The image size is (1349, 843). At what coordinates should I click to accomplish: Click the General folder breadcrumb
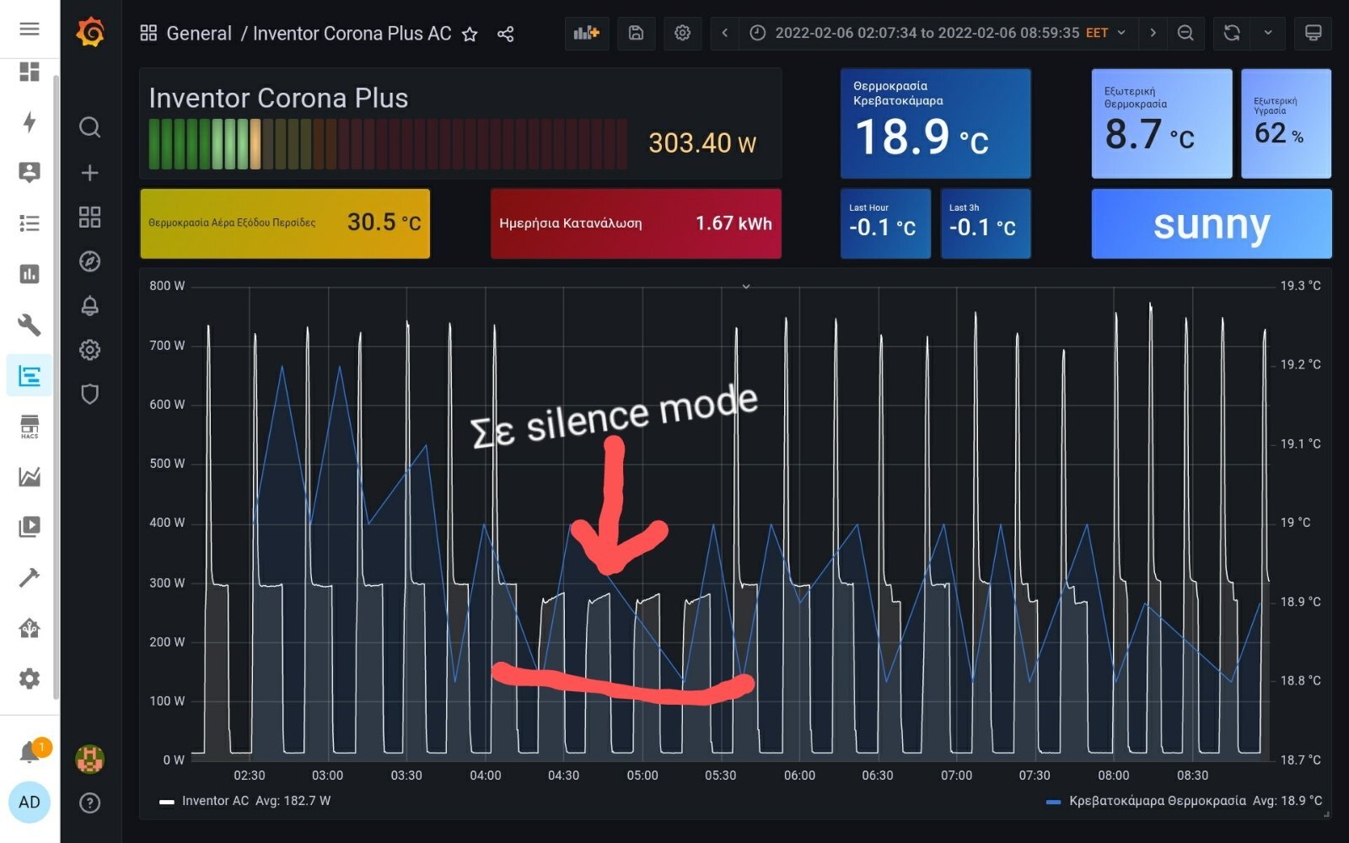coord(199,34)
